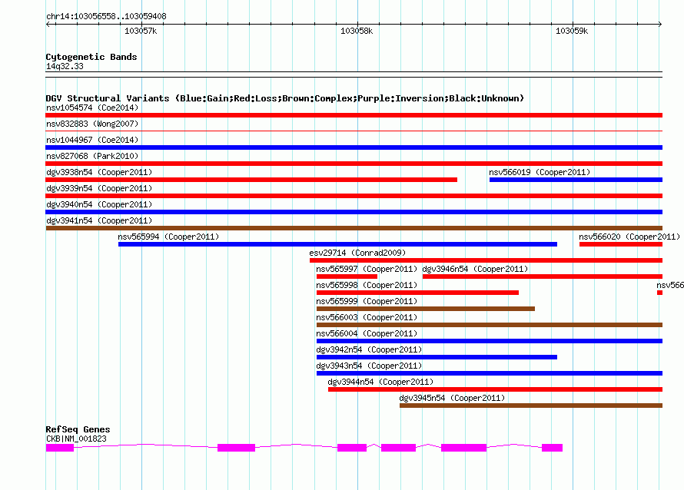Select the 103058k ruler position label

pyautogui.click(x=357, y=31)
